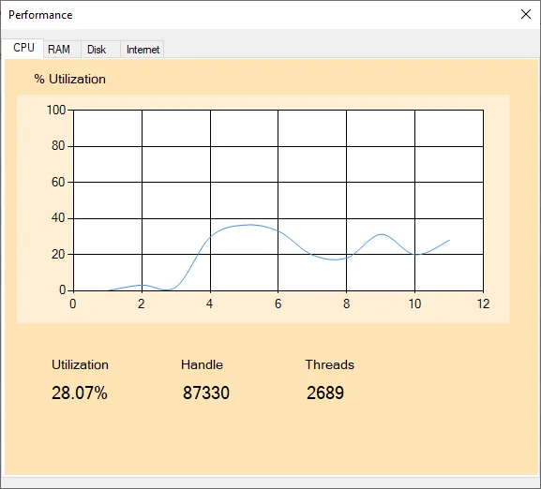Image resolution: width=541 pixels, height=489 pixels.
Task: Click the Handle label
Action: point(202,364)
